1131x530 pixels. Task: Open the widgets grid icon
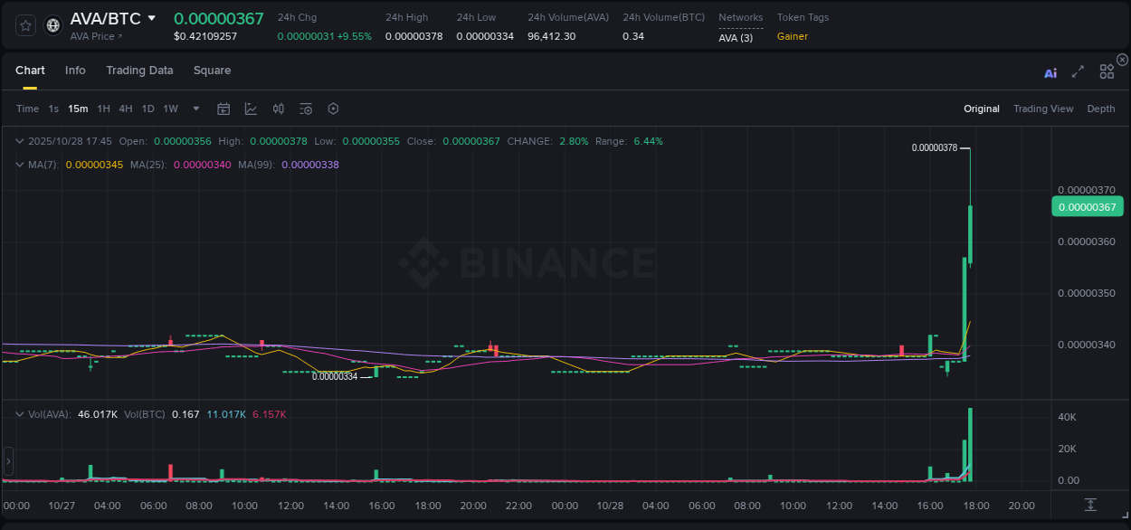pyautogui.click(x=1107, y=71)
